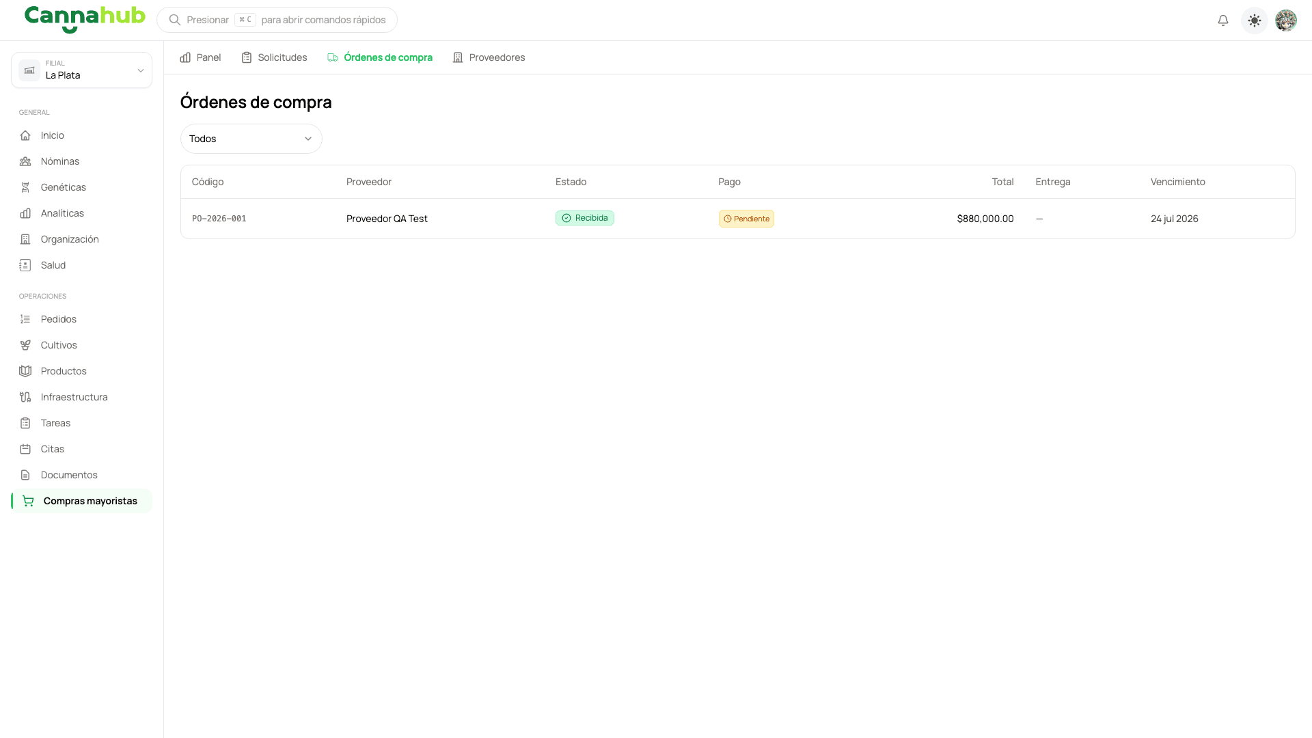Click the Proveedor QA Test cell

(387, 219)
